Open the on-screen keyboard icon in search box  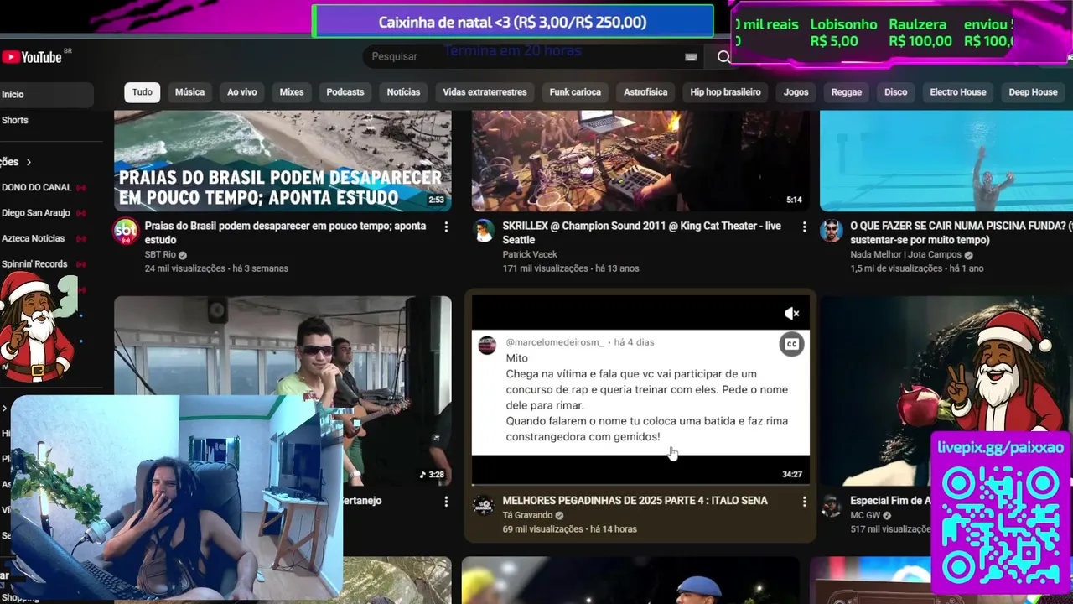pyautogui.click(x=691, y=57)
